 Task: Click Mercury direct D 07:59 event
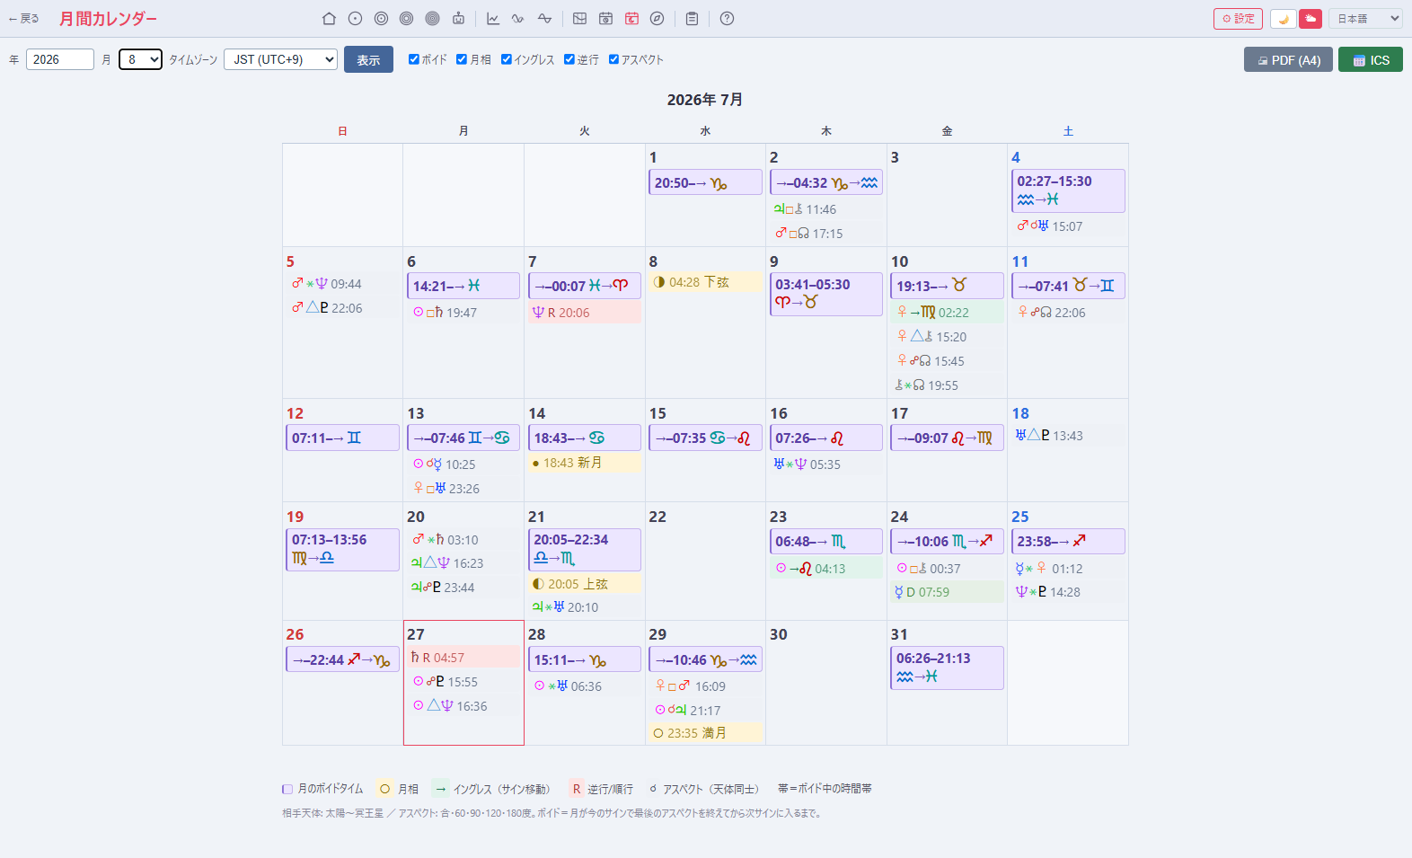click(947, 592)
